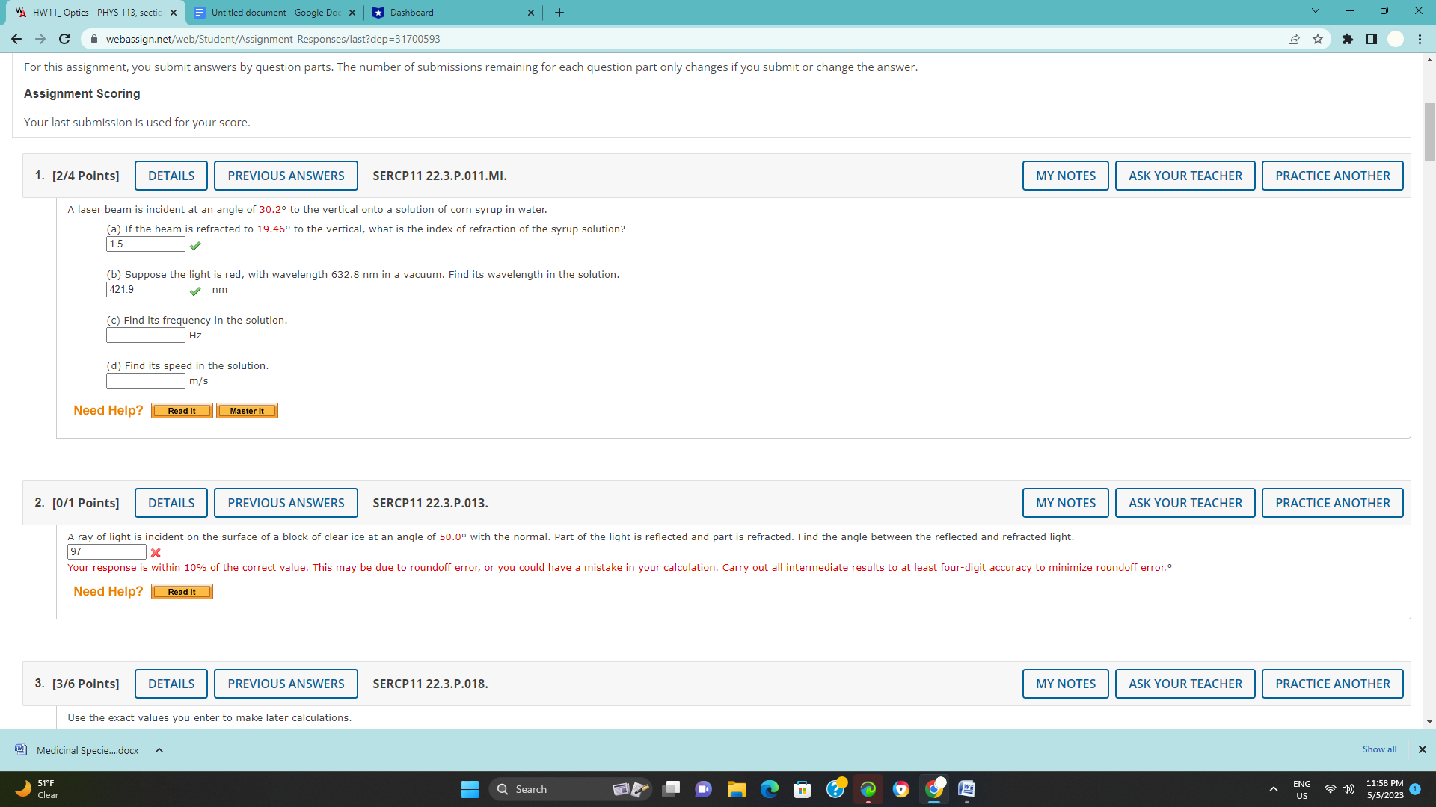Launch Microsoft Edge from the taskbar
This screenshot has width=1436, height=807.
770,789
